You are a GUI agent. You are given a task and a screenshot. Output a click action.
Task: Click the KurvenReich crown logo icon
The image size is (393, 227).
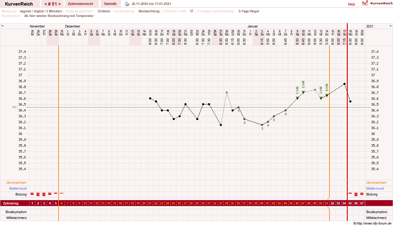point(365,3)
